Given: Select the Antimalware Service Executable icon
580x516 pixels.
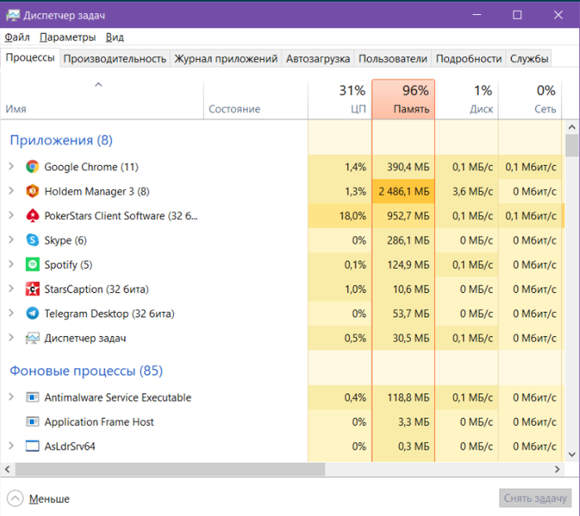Looking at the screenshot, I should 32,397.
